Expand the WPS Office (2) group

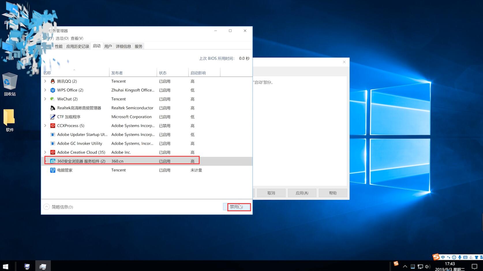(45, 90)
